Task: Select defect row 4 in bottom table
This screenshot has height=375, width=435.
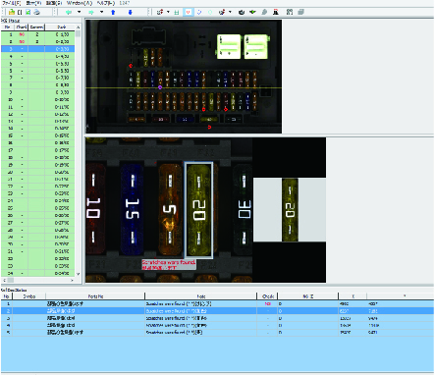Action: [x=217, y=325]
